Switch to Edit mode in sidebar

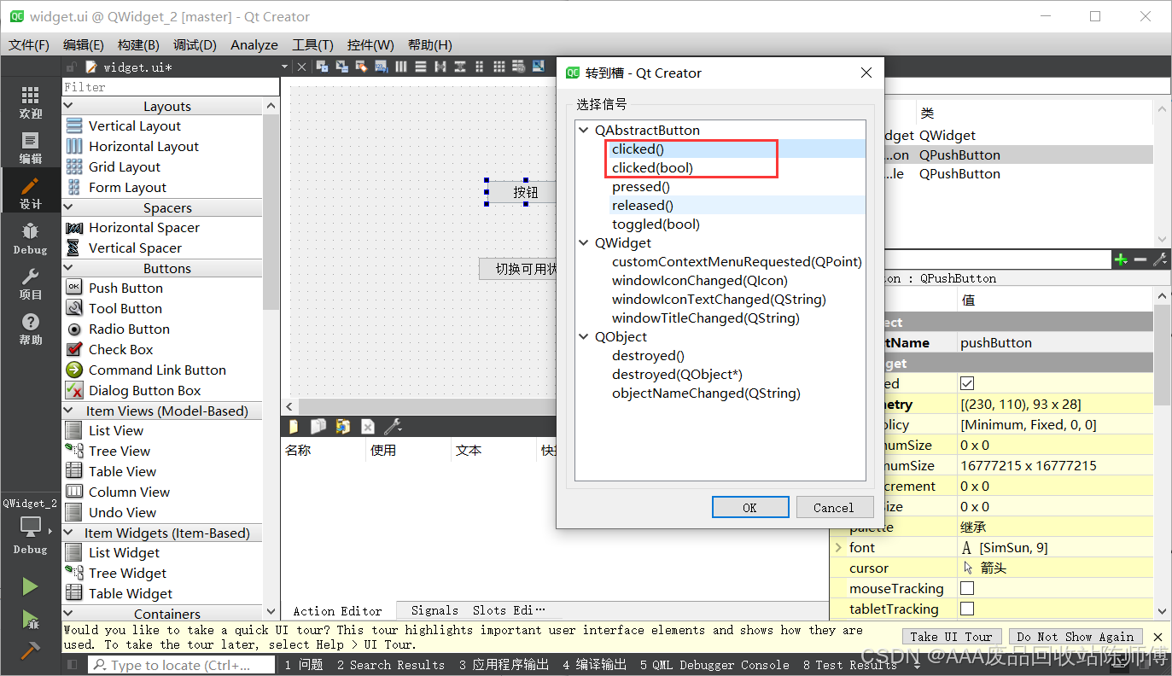(x=30, y=148)
